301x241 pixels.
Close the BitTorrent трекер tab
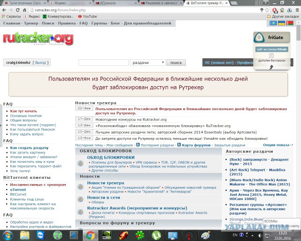(227, 3)
